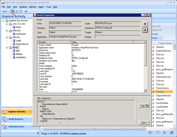Click the 172.17.2.183 server icon

coord(10,24)
